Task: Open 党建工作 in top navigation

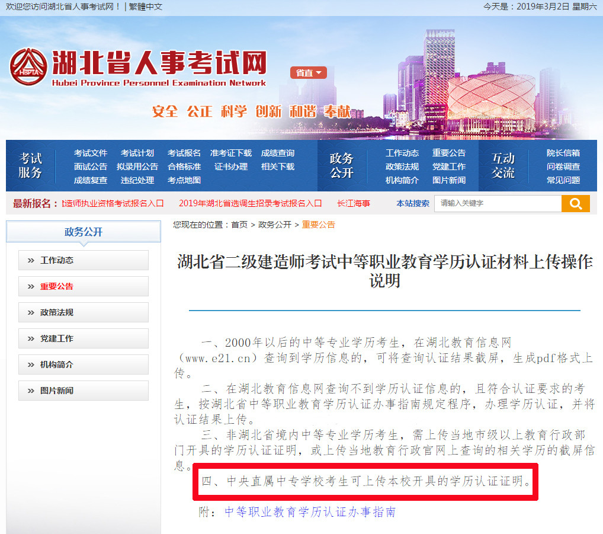Action: (x=449, y=167)
